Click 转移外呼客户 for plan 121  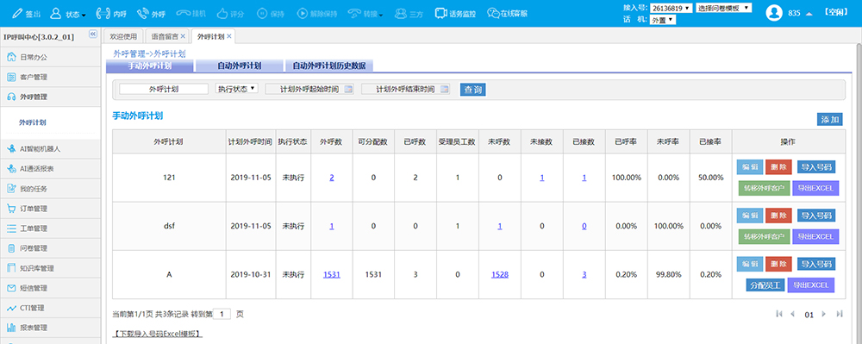(x=765, y=188)
